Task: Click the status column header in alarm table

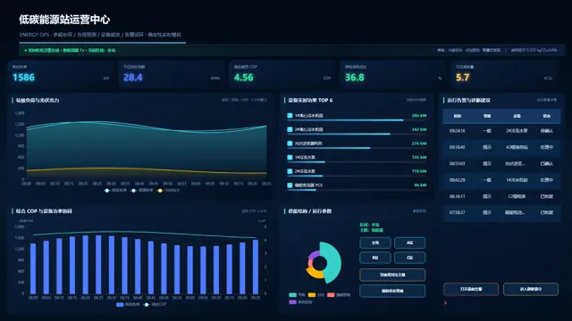Action: click(x=546, y=116)
